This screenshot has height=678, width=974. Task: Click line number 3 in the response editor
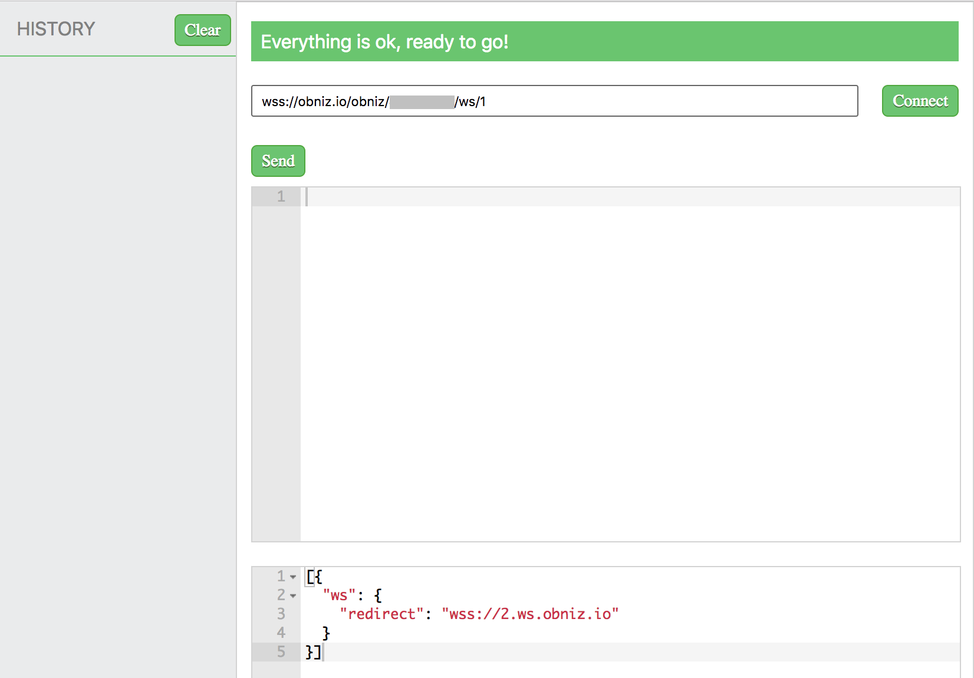tap(281, 614)
